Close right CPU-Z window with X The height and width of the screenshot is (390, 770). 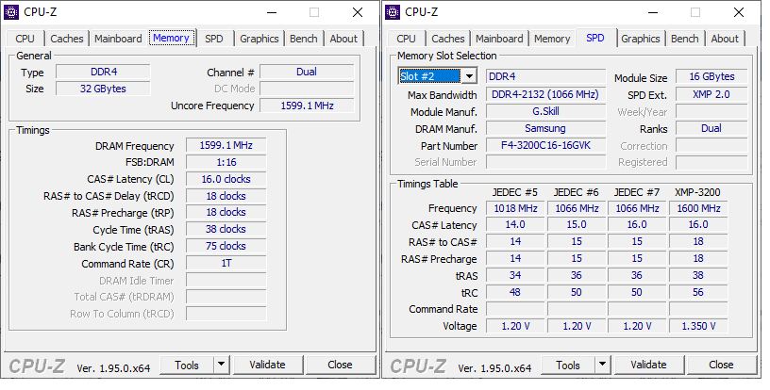tap(739, 13)
